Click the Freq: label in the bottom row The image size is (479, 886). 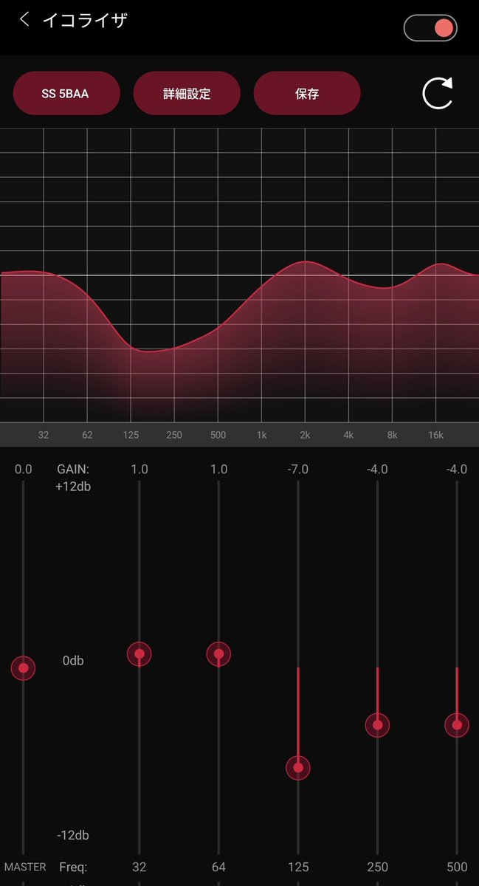[x=73, y=867]
